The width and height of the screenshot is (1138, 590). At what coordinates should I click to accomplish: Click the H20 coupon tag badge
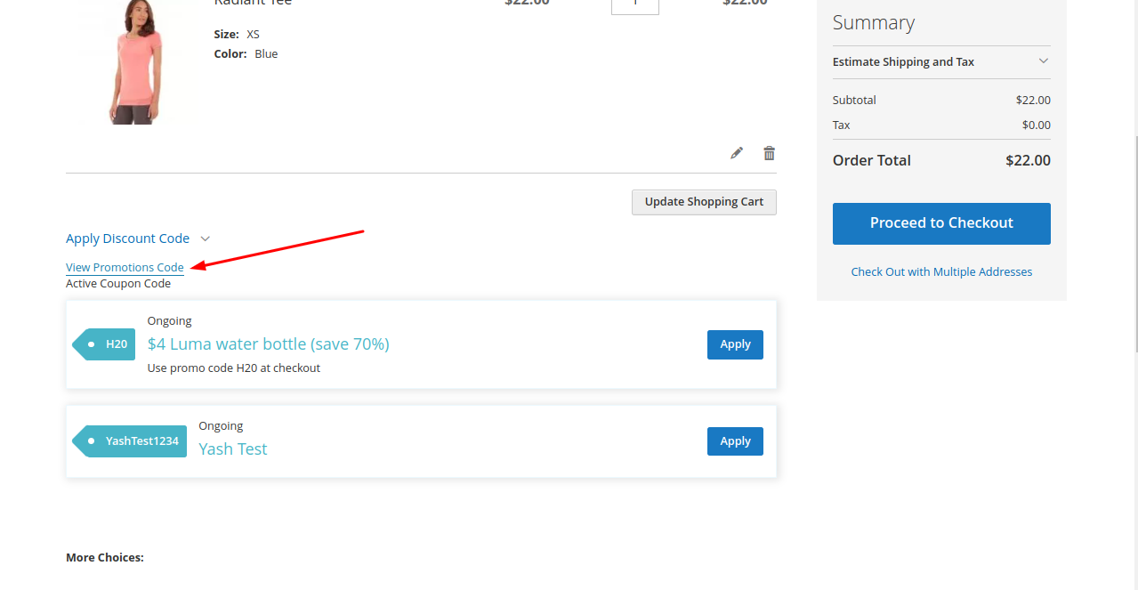tap(105, 344)
